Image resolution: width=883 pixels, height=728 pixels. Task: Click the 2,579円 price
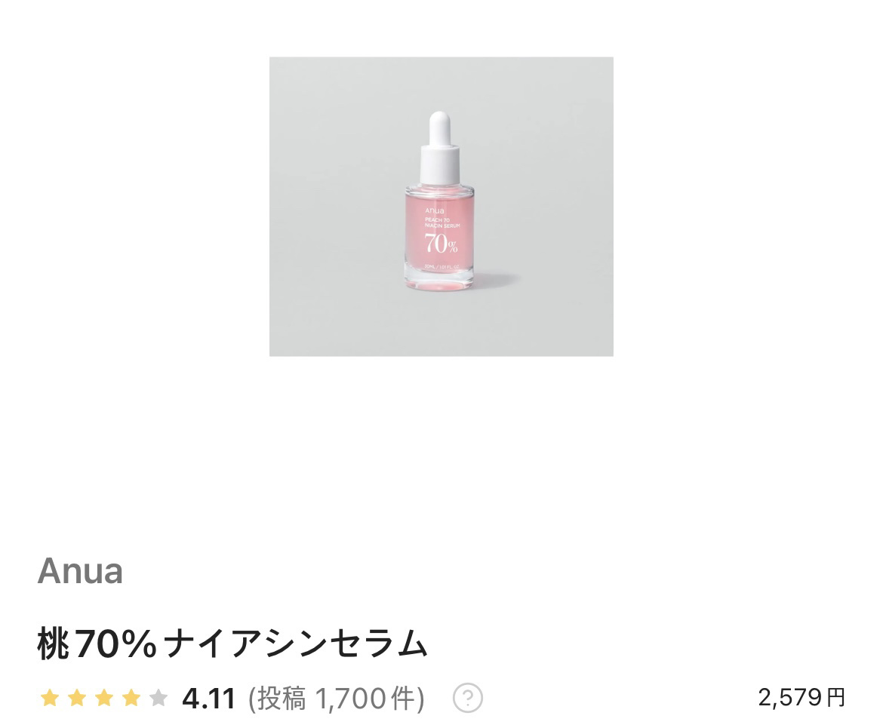point(802,697)
